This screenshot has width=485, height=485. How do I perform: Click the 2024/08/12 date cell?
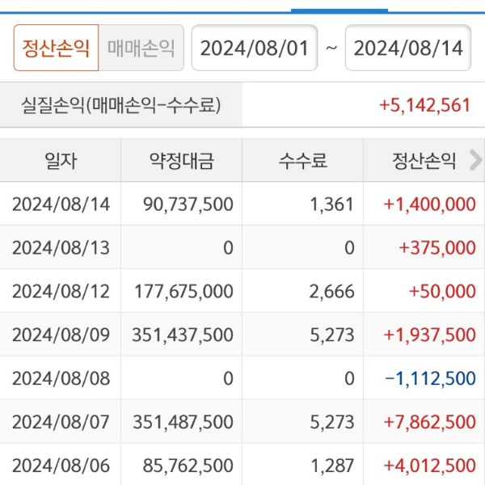(61, 291)
